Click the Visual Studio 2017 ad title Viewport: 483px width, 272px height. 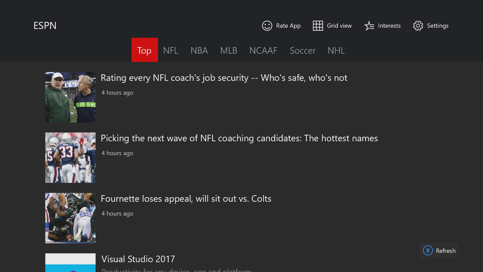pos(138,259)
